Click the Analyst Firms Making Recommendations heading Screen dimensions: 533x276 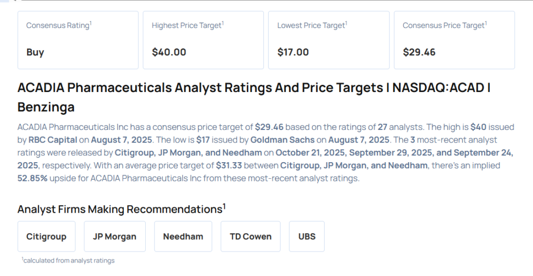120,209
